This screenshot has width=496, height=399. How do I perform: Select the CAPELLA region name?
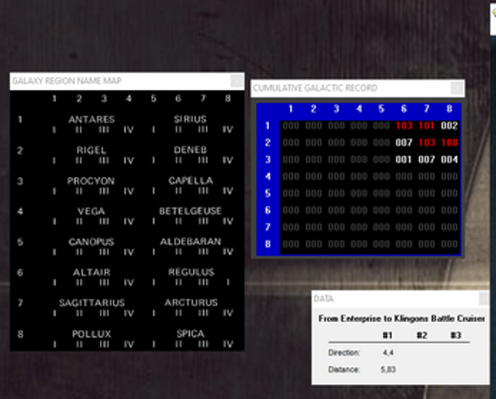(x=191, y=181)
